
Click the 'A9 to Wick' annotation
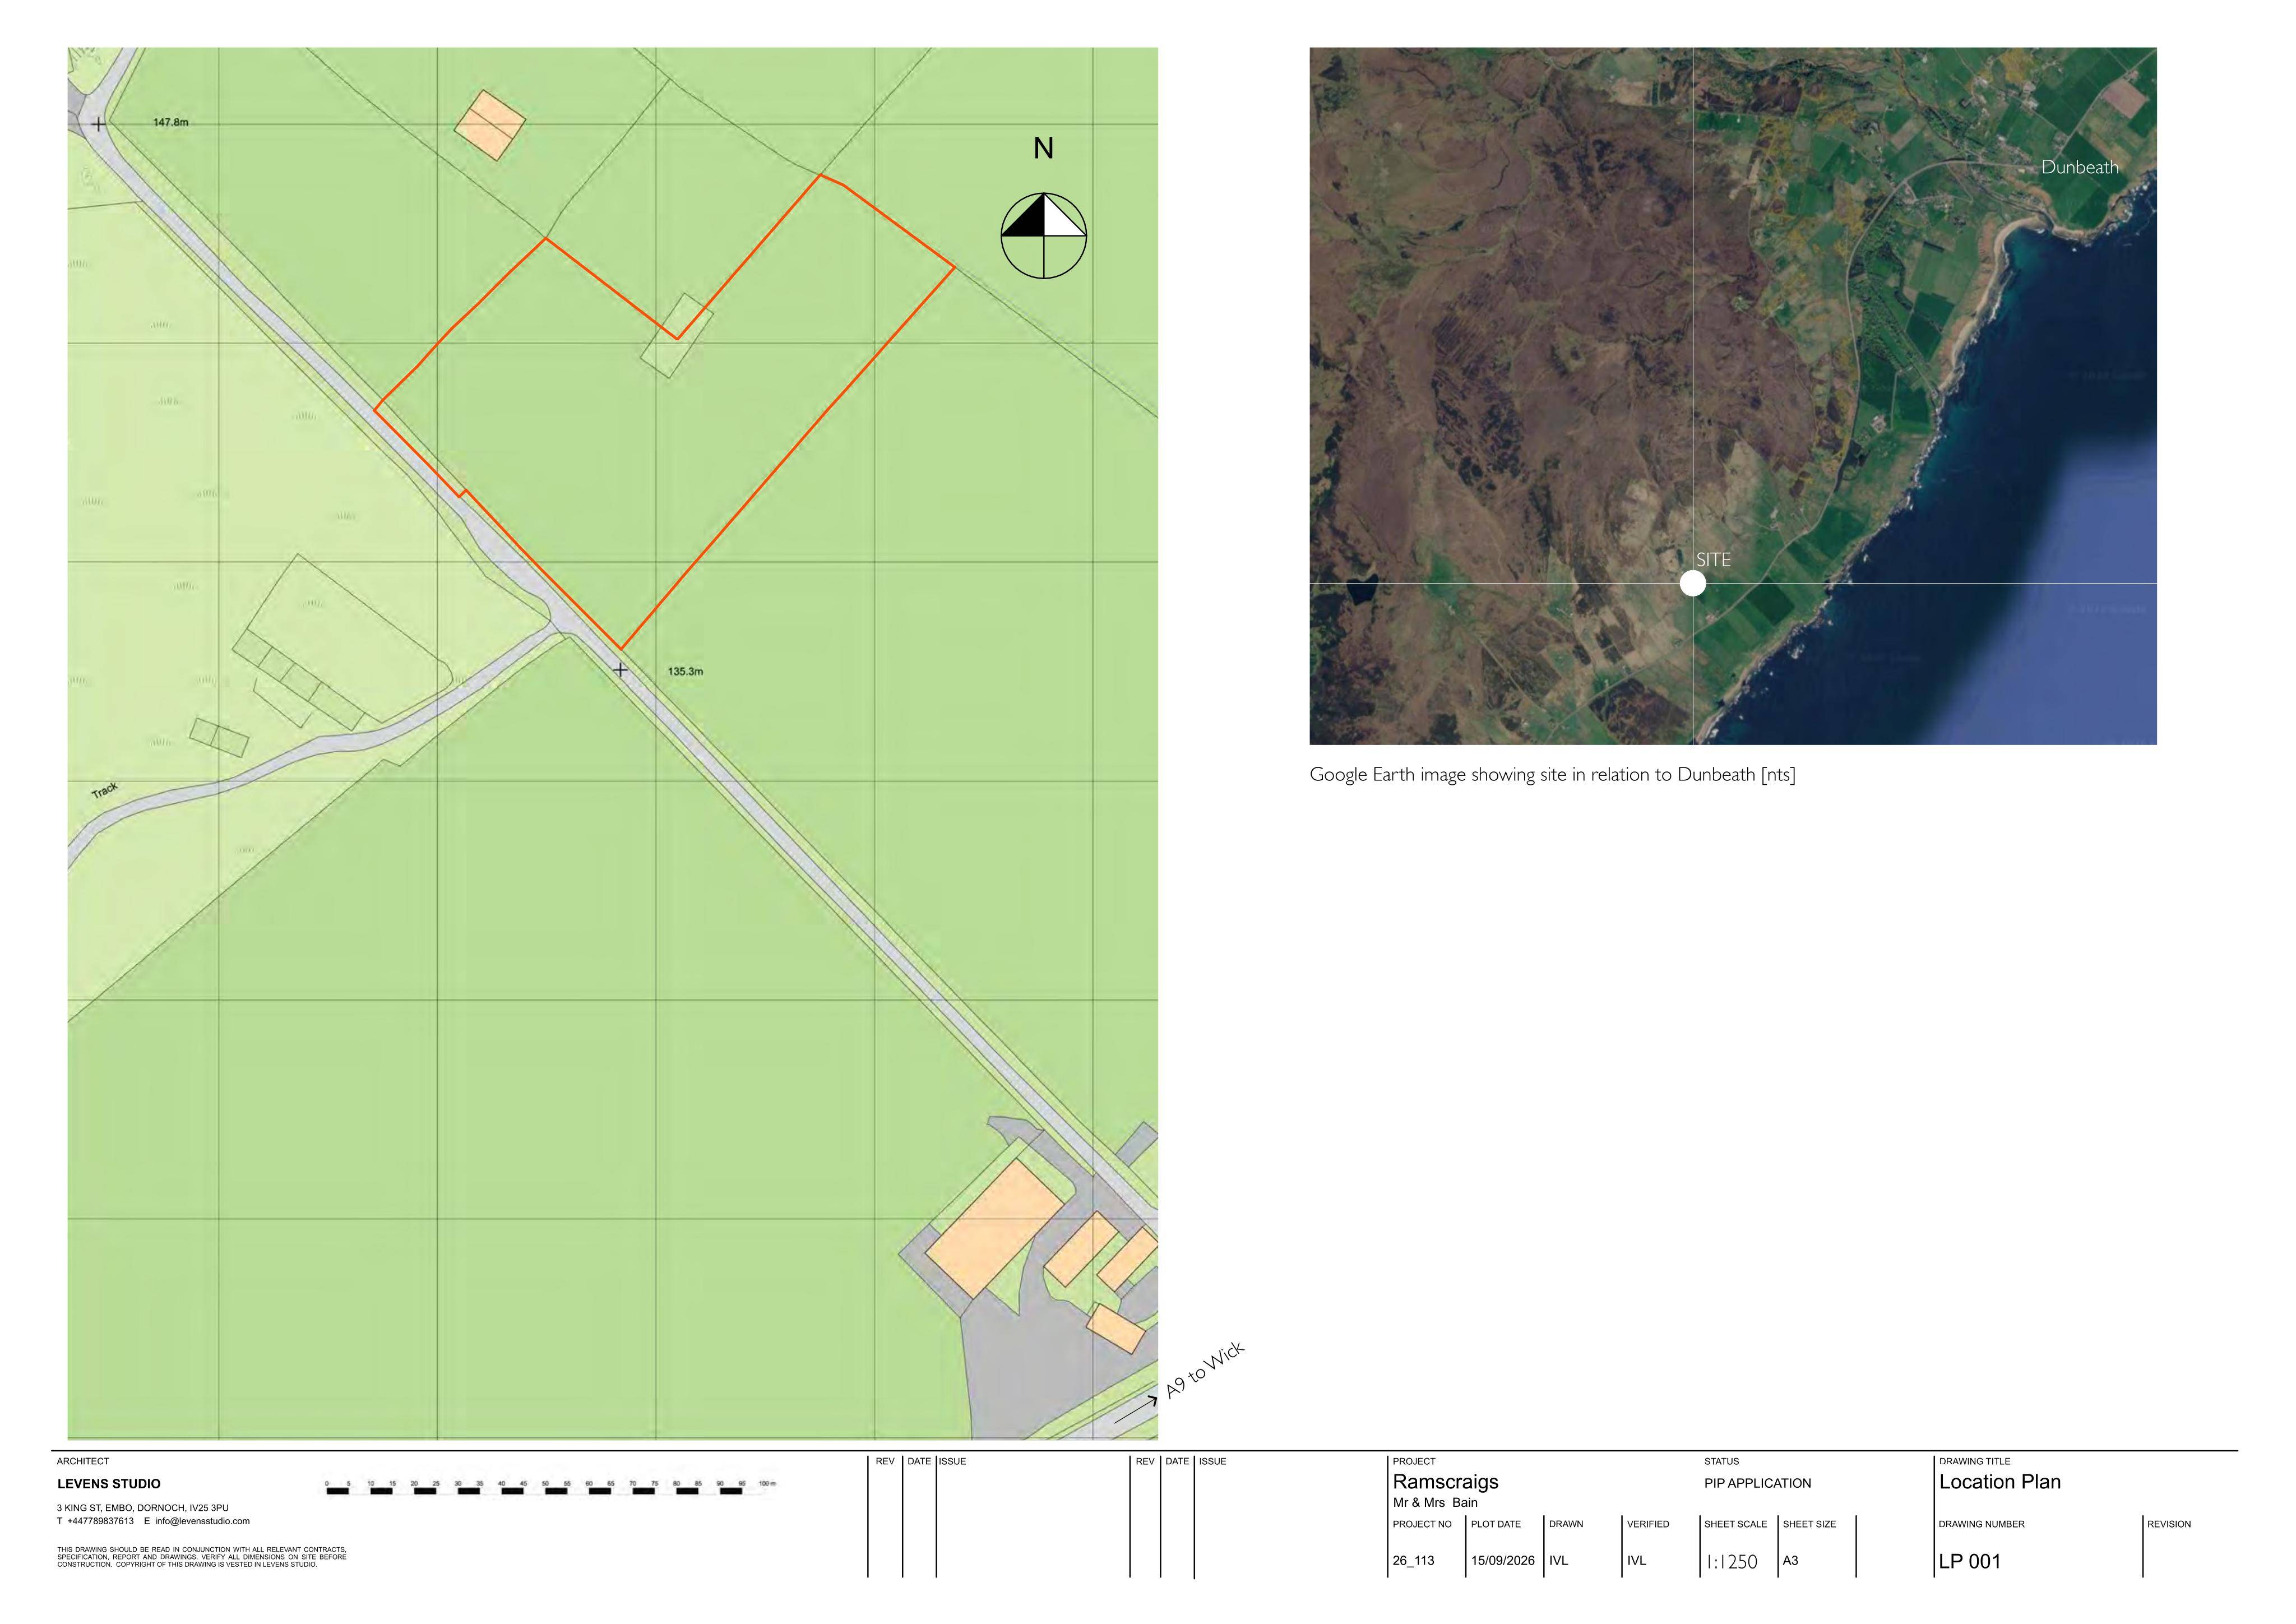click(1205, 1369)
